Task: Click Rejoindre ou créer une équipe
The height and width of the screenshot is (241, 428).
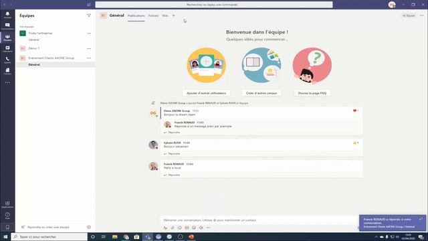Action: click(x=48, y=227)
